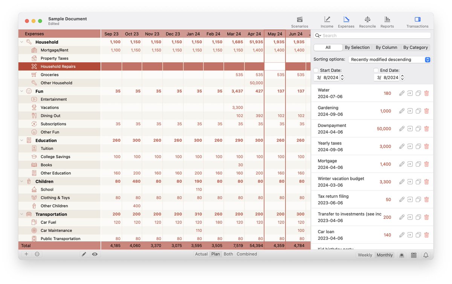Screen dimensions: 452x284
Task: Switch to the Plan tab
Action: pos(215,254)
